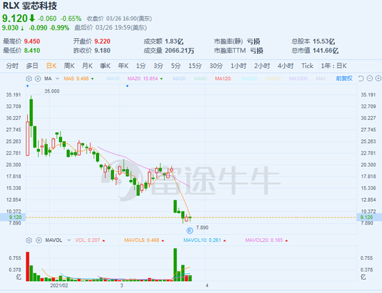Screen dimensions: 382x293
Task: Click the earnings E marker on chart
Action: [190, 231]
